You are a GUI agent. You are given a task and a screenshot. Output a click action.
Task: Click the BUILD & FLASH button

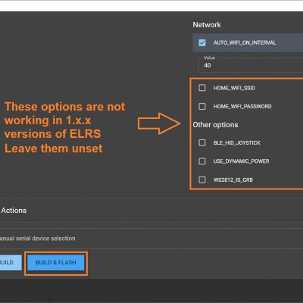56,263
